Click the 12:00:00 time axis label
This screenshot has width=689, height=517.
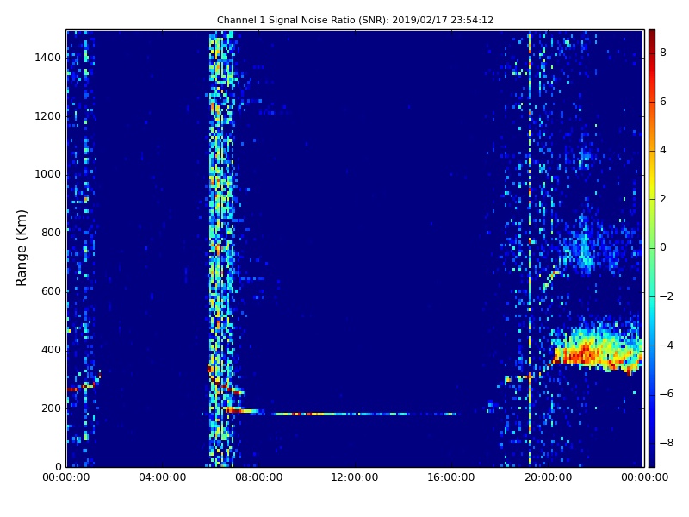(355, 477)
